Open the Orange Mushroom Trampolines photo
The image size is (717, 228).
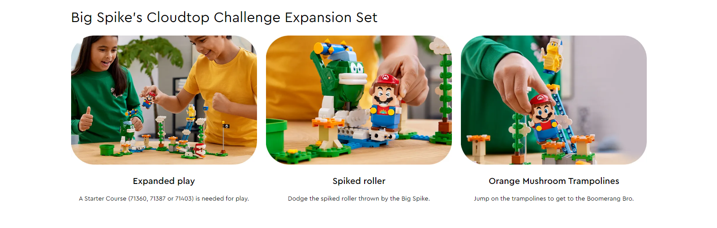[554, 100]
